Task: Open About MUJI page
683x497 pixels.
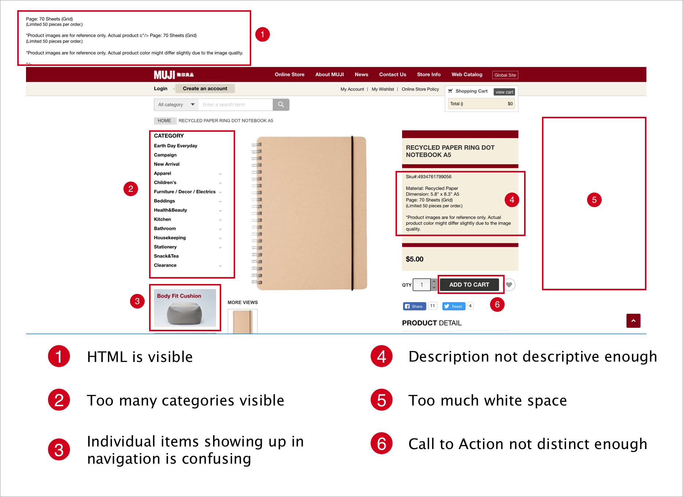Action: click(330, 75)
